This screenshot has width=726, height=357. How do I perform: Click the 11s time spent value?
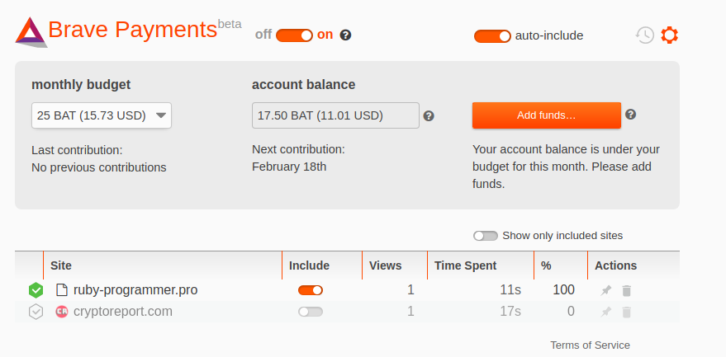pos(510,290)
